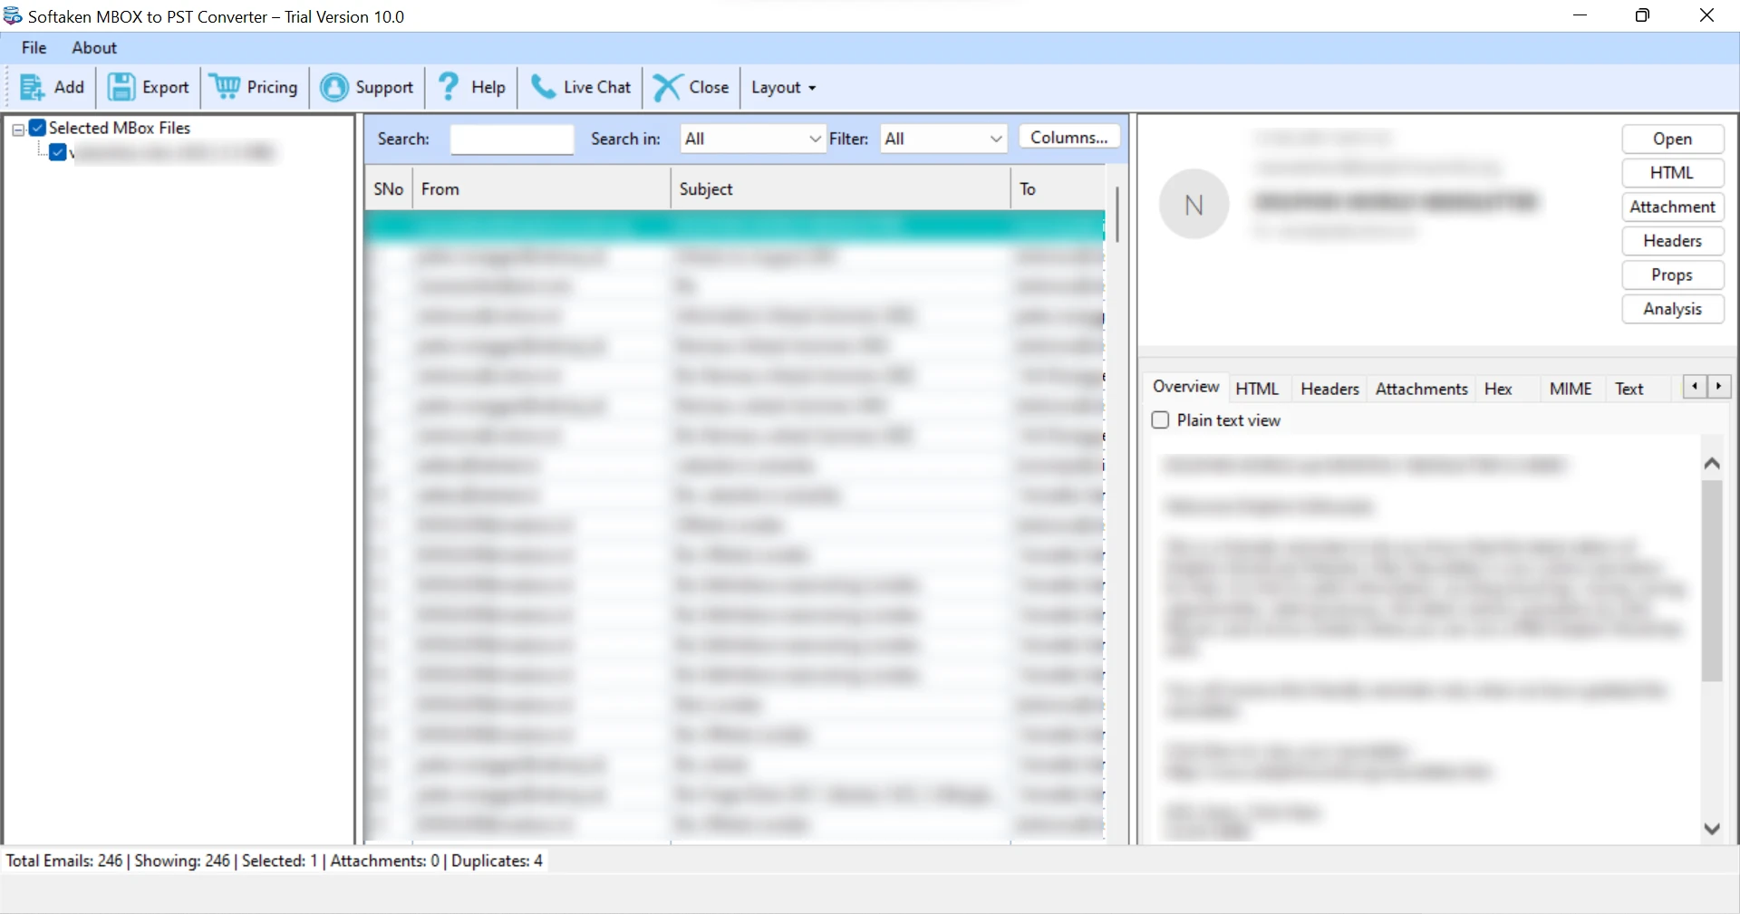This screenshot has height=914, width=1740.
Task: Click the Props button
Action: (x=1672, y=275)
